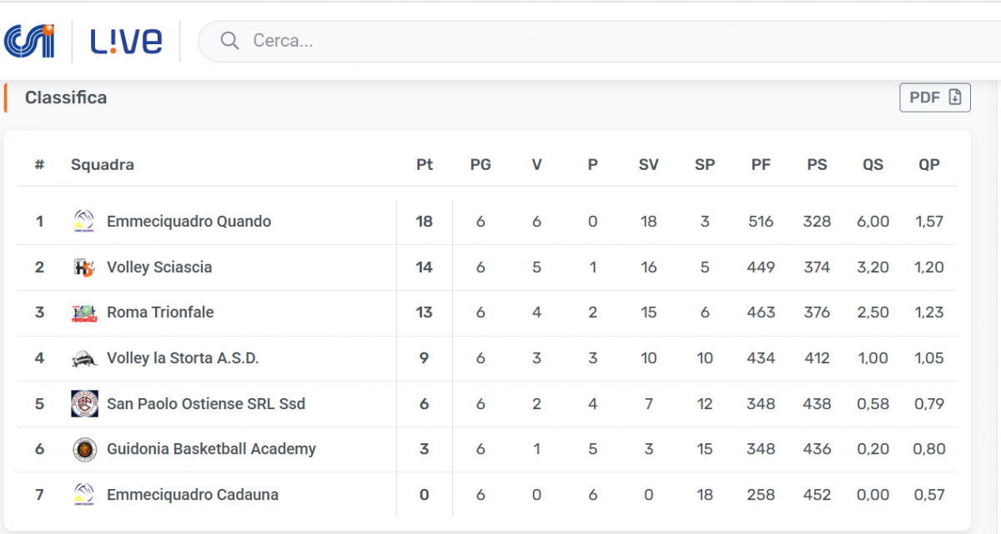Click Emmeciquadro Quando team logo
Screen dimensions: 1001x534
(x=84, y=222)
